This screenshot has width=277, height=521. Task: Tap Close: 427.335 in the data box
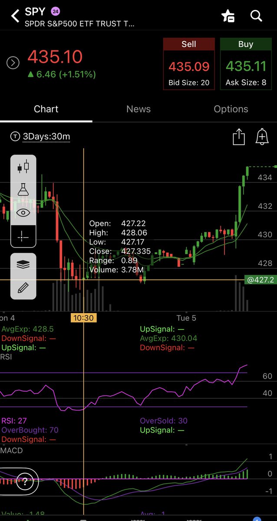point(120,251)
